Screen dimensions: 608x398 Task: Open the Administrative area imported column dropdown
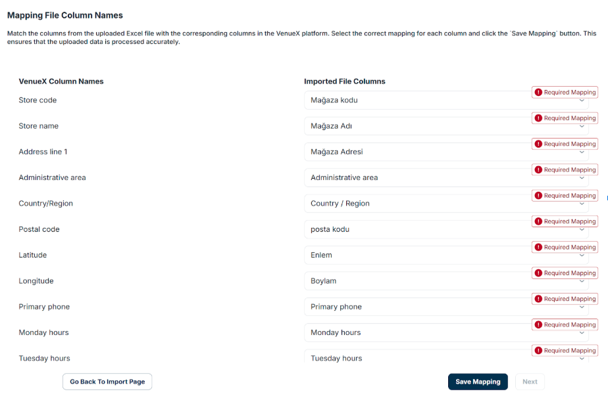click(446, 178)
